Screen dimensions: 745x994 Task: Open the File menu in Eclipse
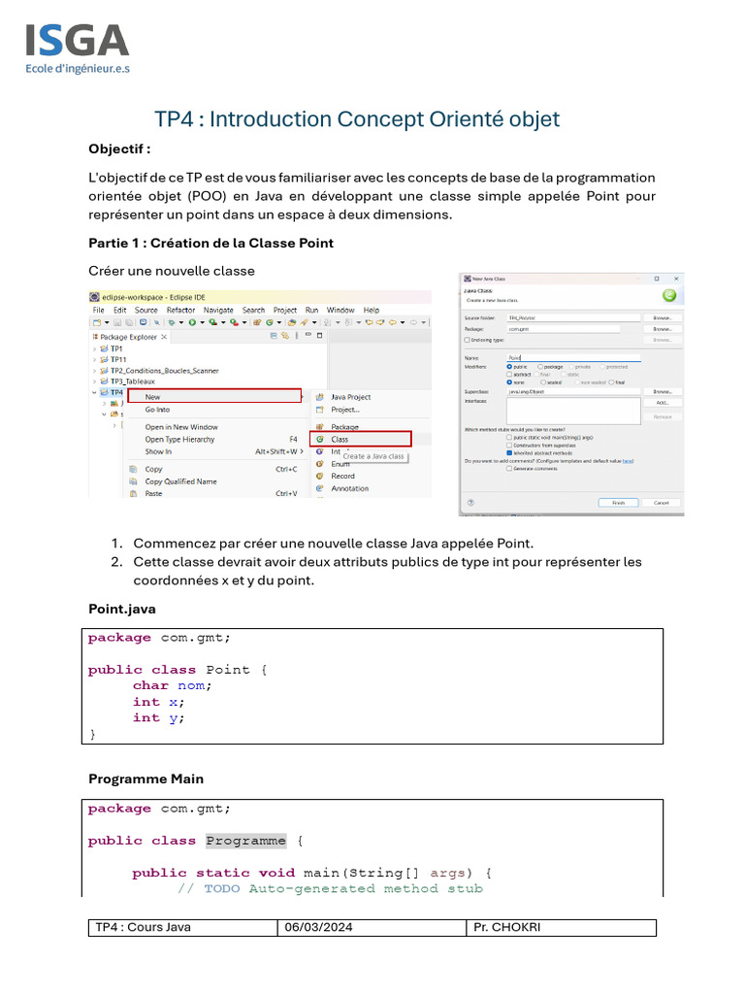click(x=99, y=310)
